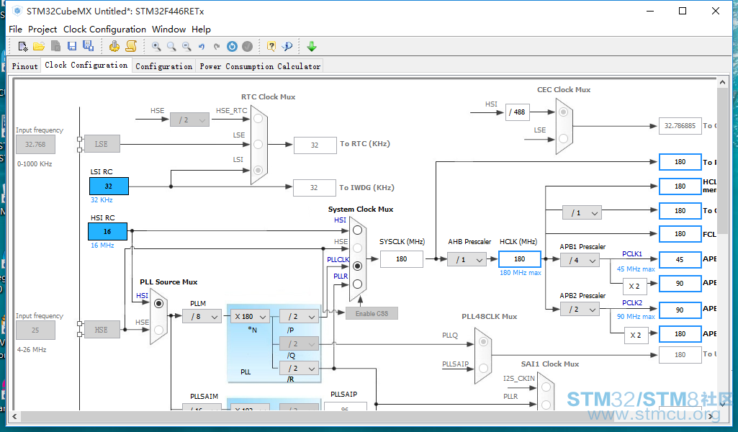Open the PLL /R divider dropdown
This screenshot has width=738, height=432.
click(299, 368)
